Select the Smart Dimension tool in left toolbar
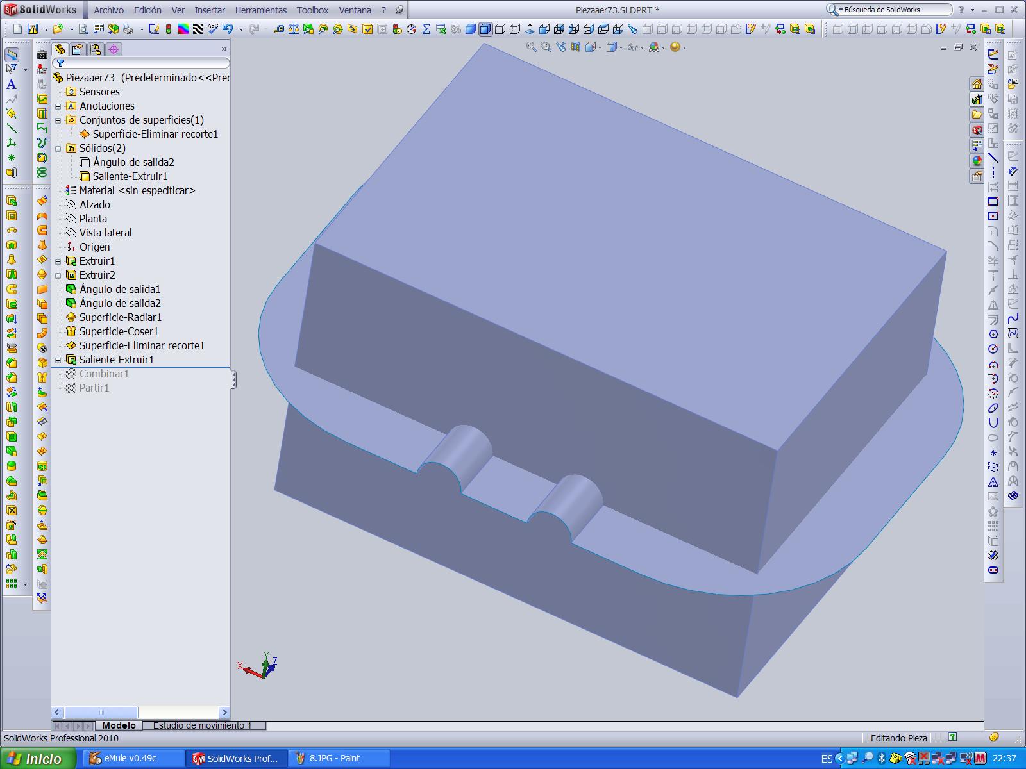The width and height of the screenshot is (1026, 769). [x=12, y=54]
